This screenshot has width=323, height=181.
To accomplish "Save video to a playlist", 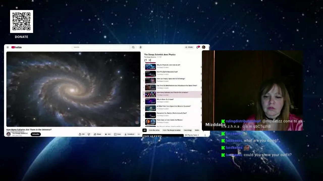I will (x=117, y=134).
